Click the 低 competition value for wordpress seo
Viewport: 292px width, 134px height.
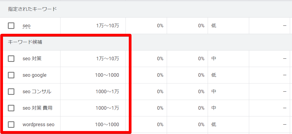pos(214,125)
